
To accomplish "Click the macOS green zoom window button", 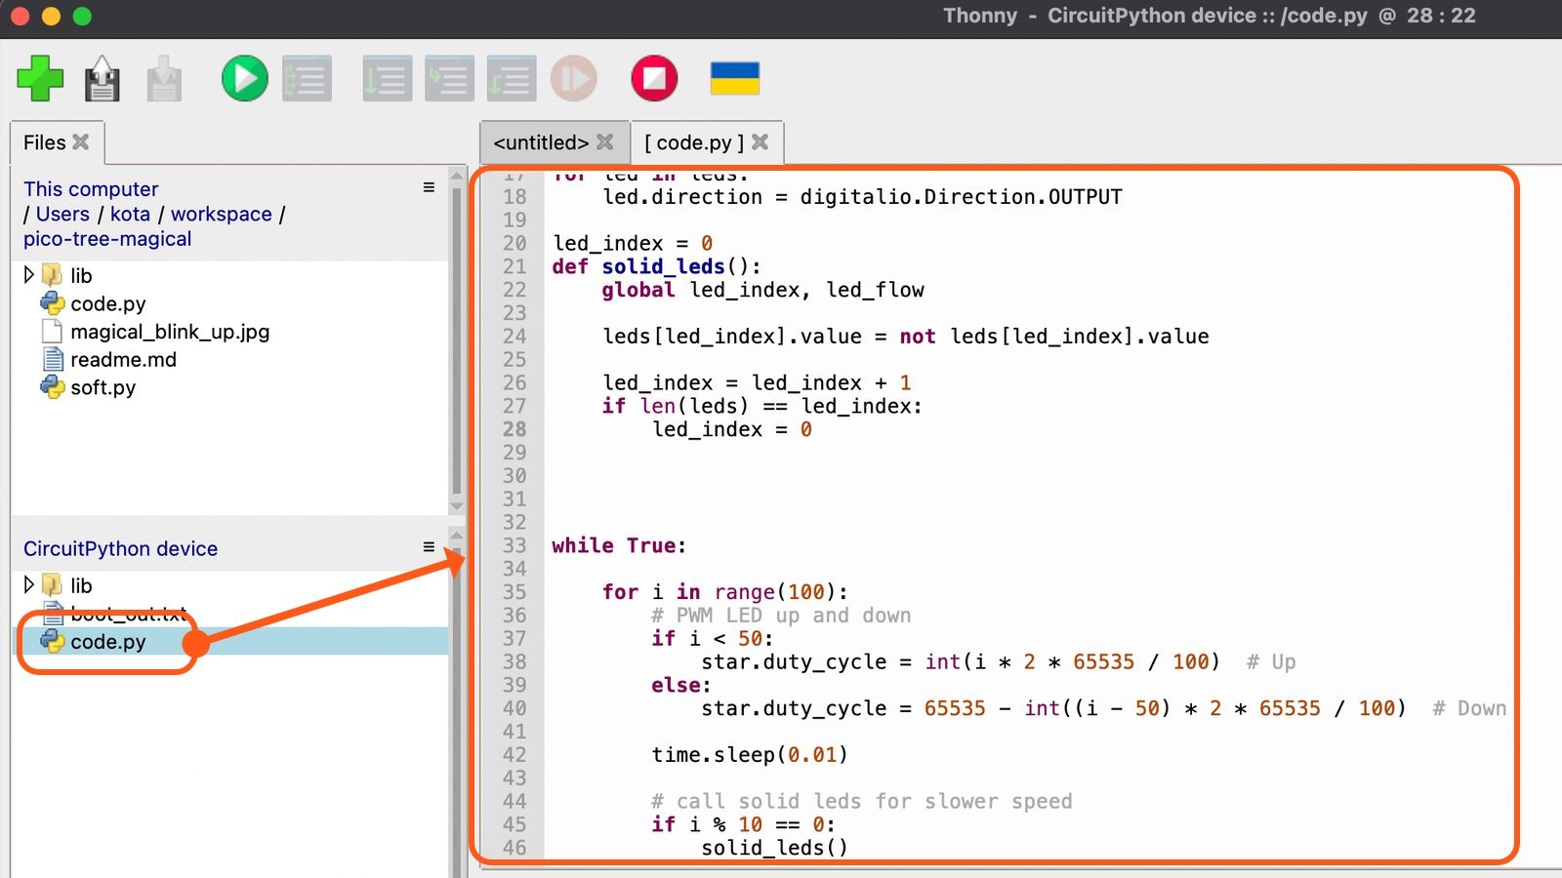I will tap(82, 16).
